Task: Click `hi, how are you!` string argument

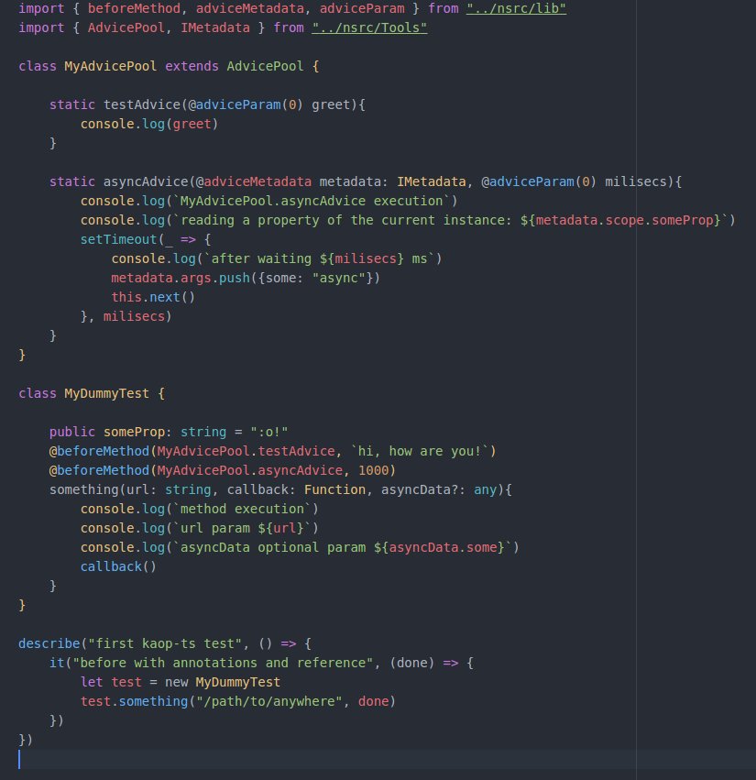Action: 420,452
